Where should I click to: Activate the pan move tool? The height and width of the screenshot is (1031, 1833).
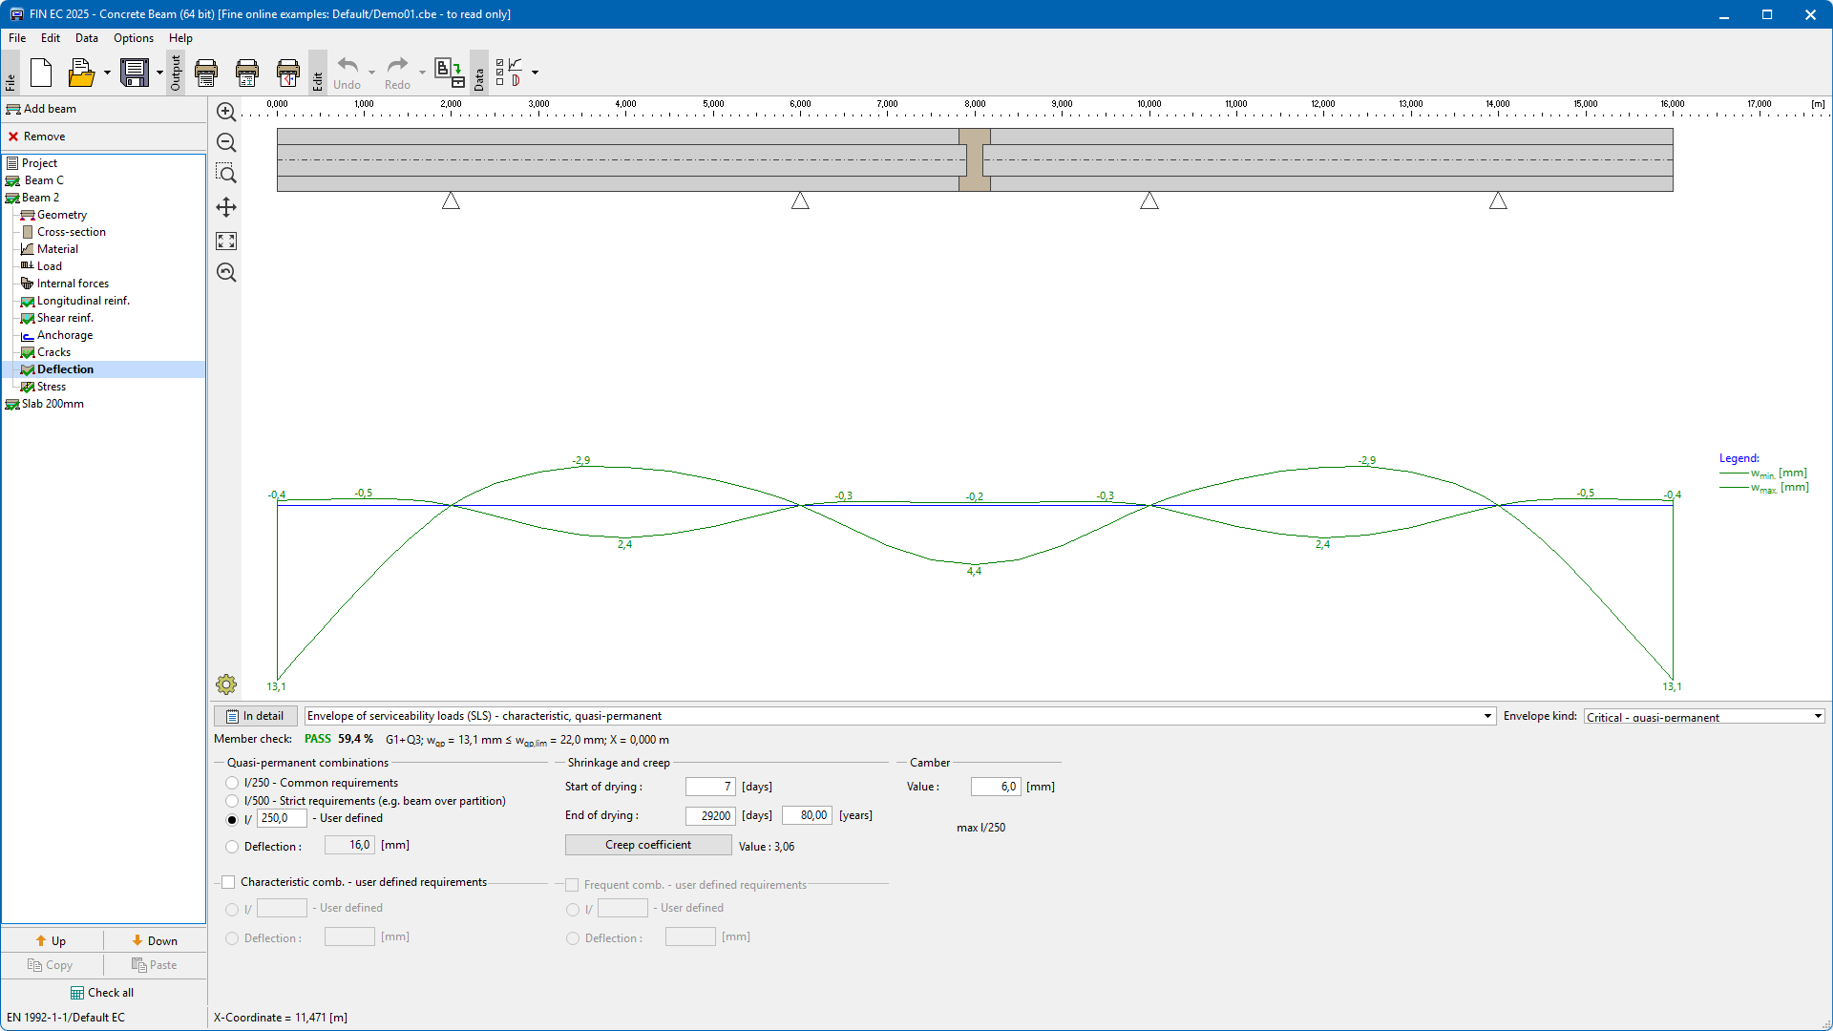[226, 207]
